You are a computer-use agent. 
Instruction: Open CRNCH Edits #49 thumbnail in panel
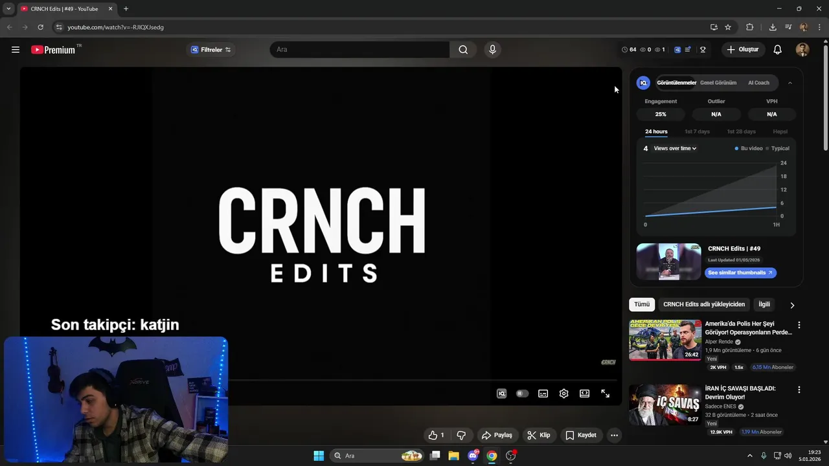tap(668, 261)
